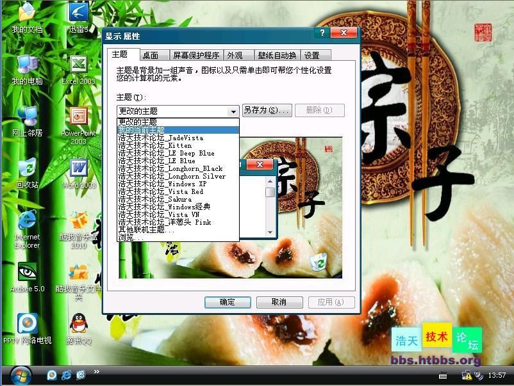Click the recycle bin in theme preview
514x386 pixels.
(x=319, y=262)
